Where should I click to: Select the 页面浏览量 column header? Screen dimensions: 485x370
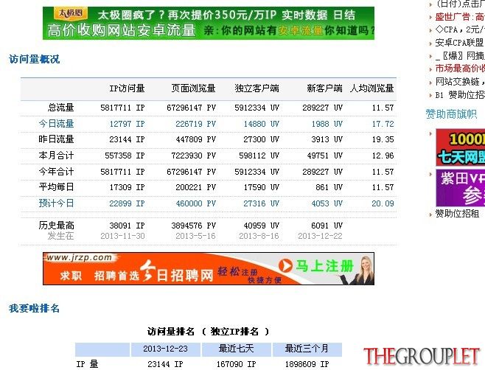[193, 88]
